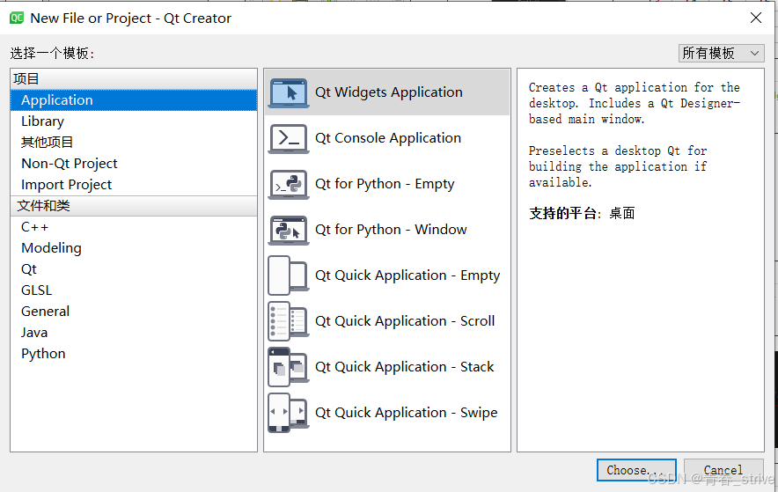
Task: Click the 项目 section header
Action: coord(134,79)
